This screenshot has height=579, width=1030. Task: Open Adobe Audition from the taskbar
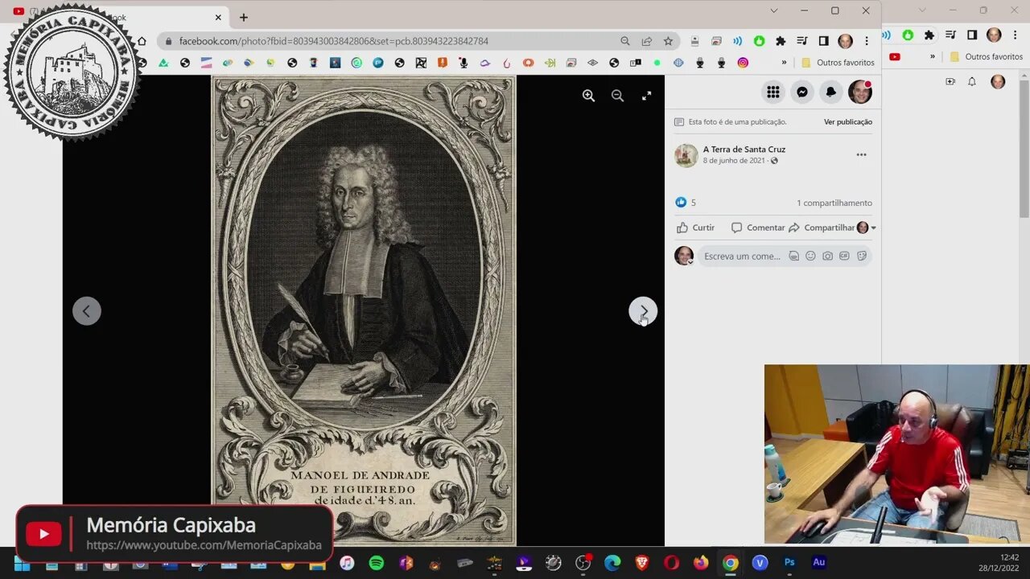(x=819, y=563)
